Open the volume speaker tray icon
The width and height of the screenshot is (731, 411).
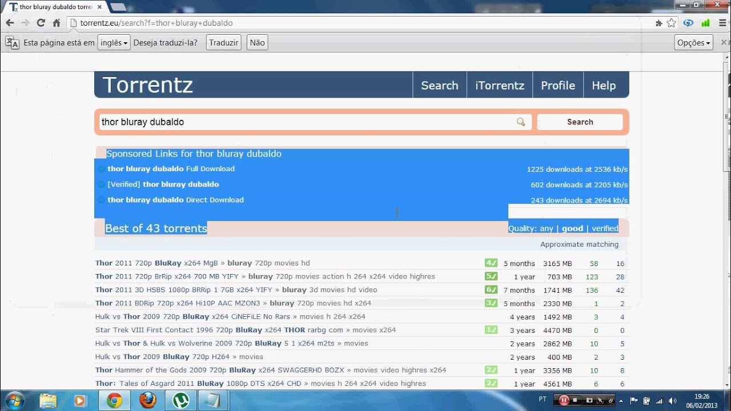(672, 400)
